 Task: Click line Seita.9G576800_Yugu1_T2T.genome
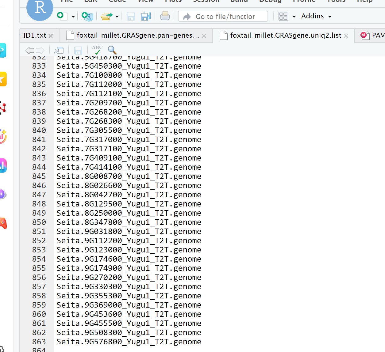click(x=129, y=342)
